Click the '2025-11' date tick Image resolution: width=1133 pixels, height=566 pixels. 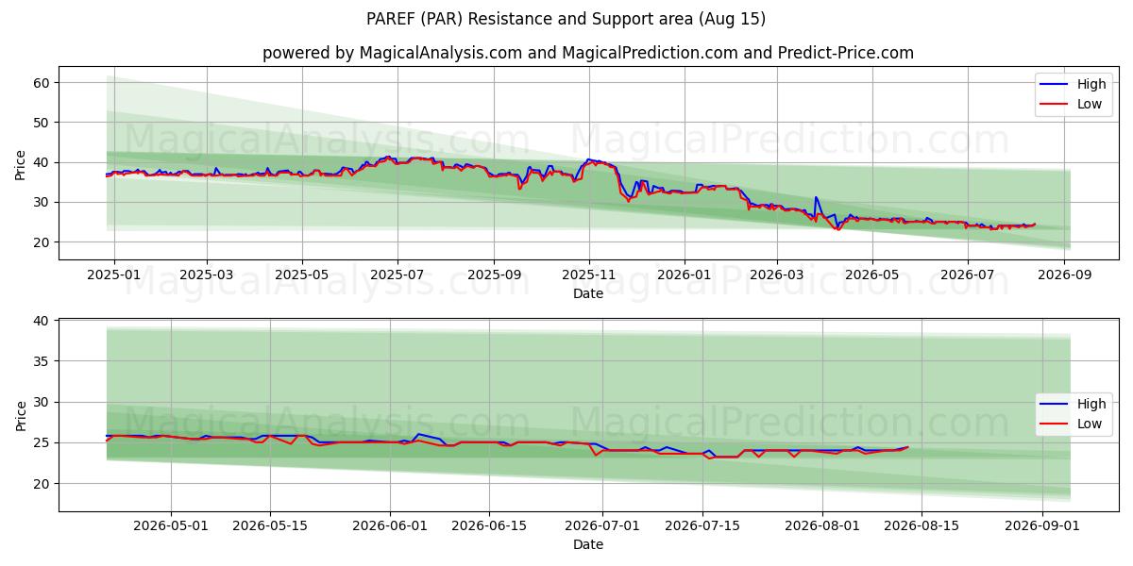[x=589, y=276]
